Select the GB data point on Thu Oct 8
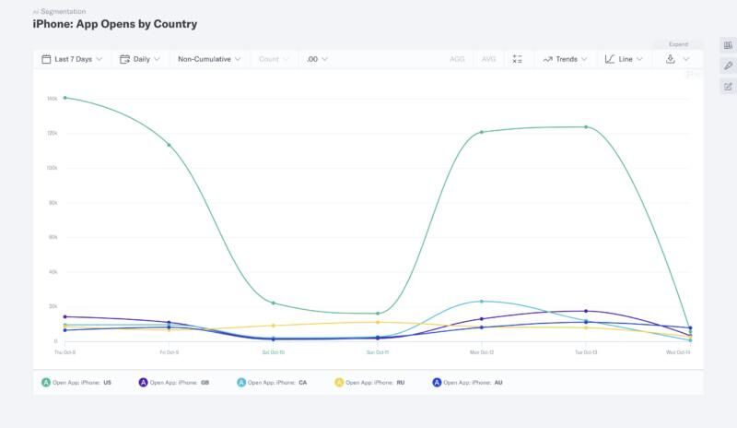 click(64, 317)
